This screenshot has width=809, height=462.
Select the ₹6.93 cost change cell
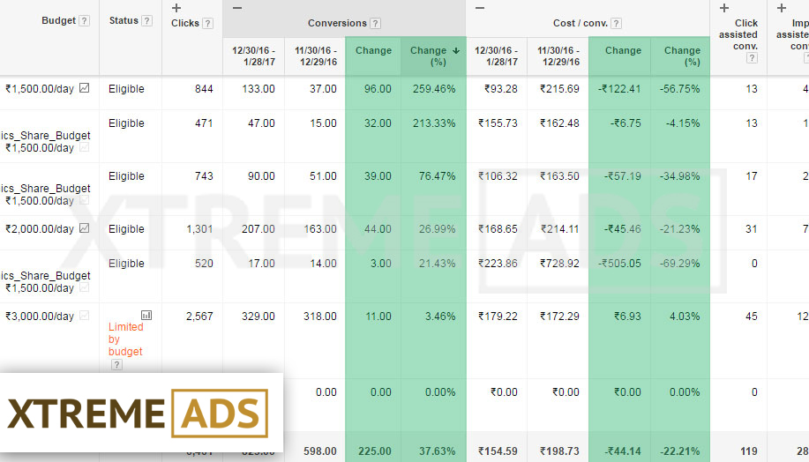(x=627, y=316)
